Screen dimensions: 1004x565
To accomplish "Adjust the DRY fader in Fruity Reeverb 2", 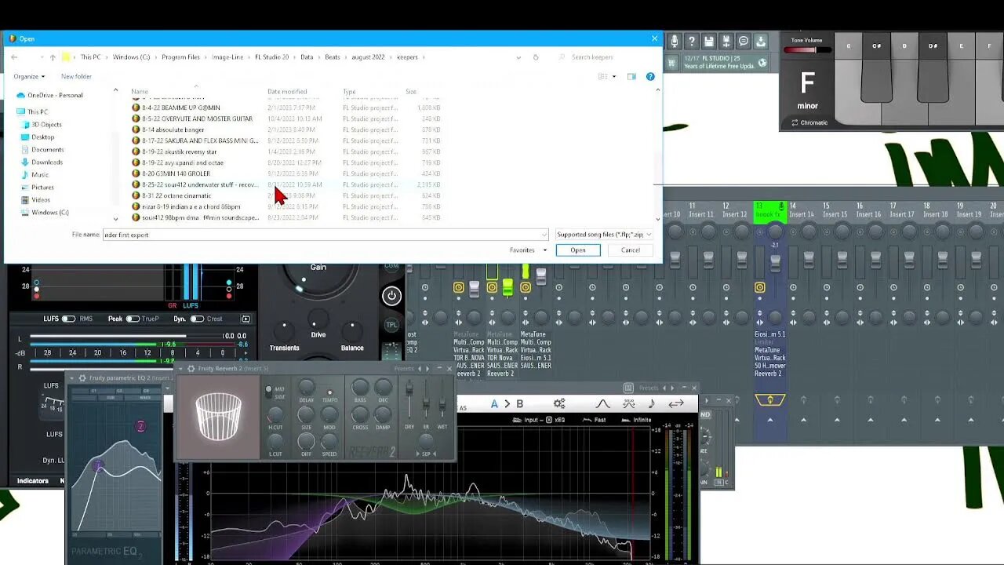I will [409, 390].
